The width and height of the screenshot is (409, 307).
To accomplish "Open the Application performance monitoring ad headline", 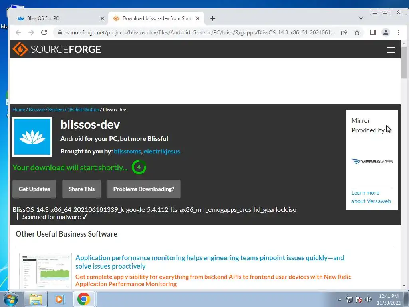I will point(210,262).
